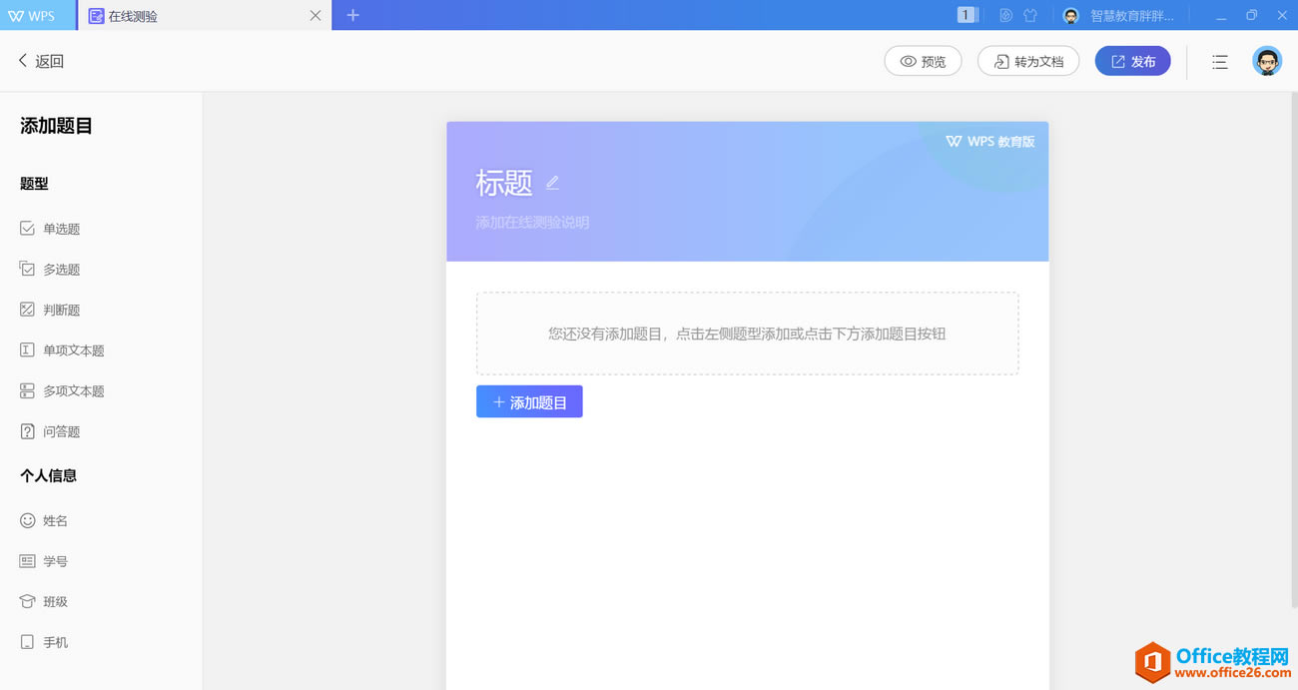Go back using 返回 arrow
The width and height of the screenshot is (1298, 690).
coord(41,61)
